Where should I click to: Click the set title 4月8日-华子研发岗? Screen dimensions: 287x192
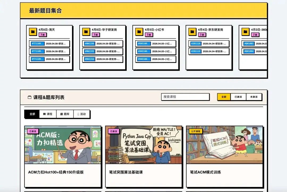coord(104,30)
